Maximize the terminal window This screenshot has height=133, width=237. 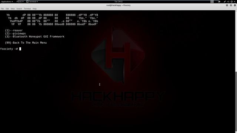coord(231,5)
